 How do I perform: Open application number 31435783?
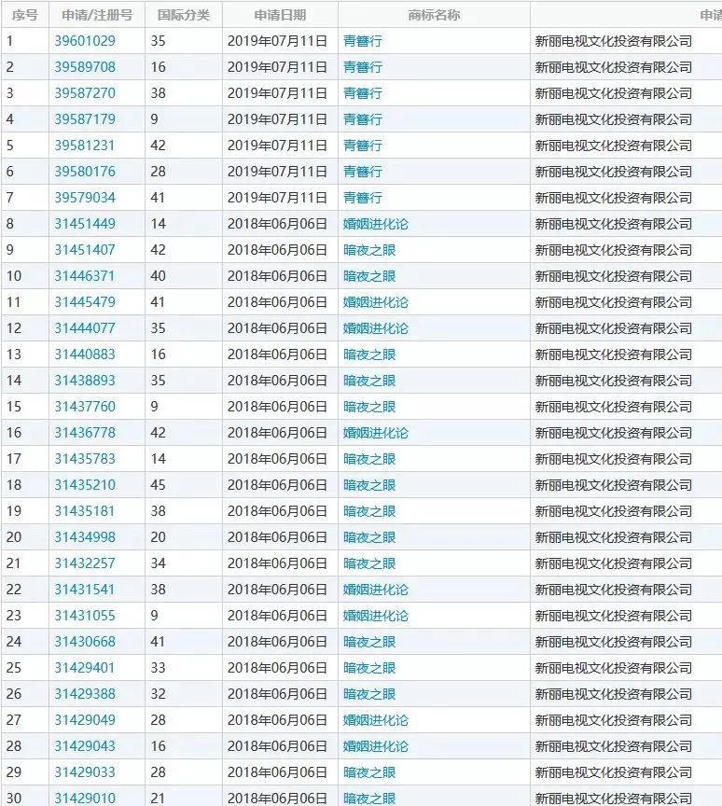(85, 459)
